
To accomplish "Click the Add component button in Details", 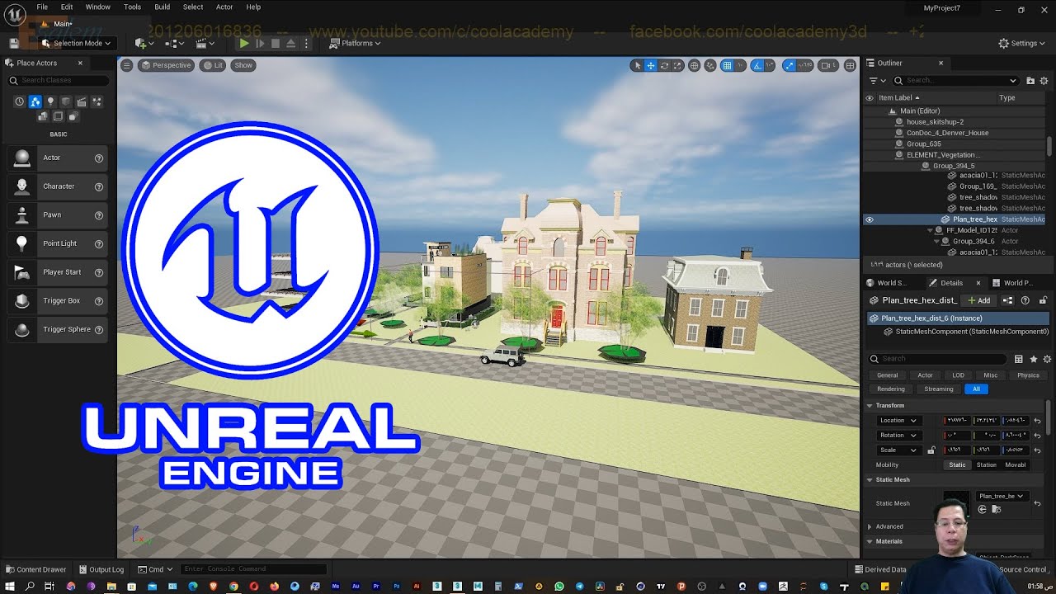I will 979,300.
